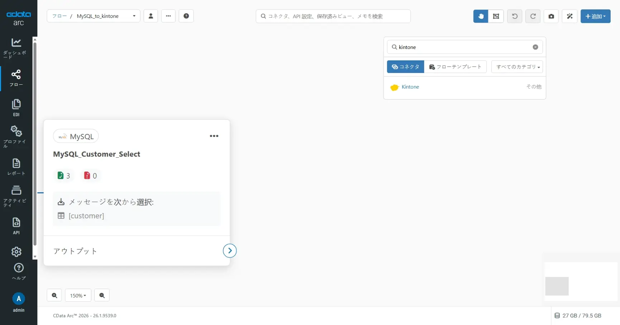
Task: Open the 150% zoom level dropdown
Action: pos(78,295)
